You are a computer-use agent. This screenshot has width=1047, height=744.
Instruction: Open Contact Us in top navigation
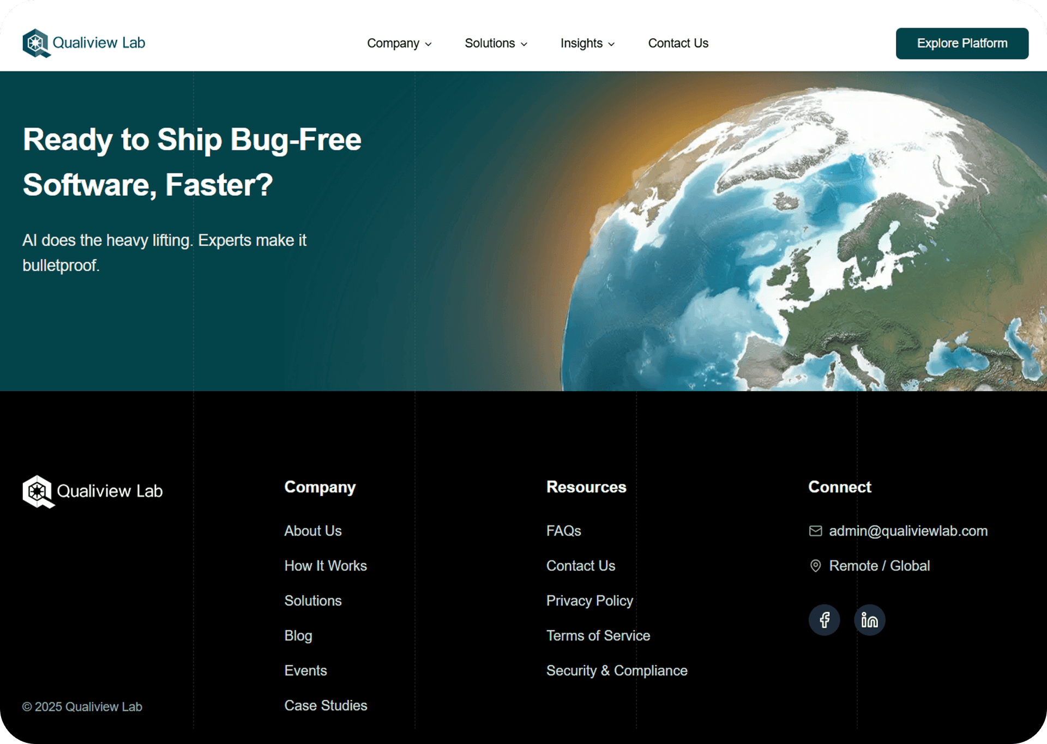tap(678, 43)
